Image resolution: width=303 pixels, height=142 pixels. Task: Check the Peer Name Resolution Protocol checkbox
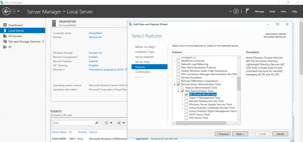pos(178,68)
